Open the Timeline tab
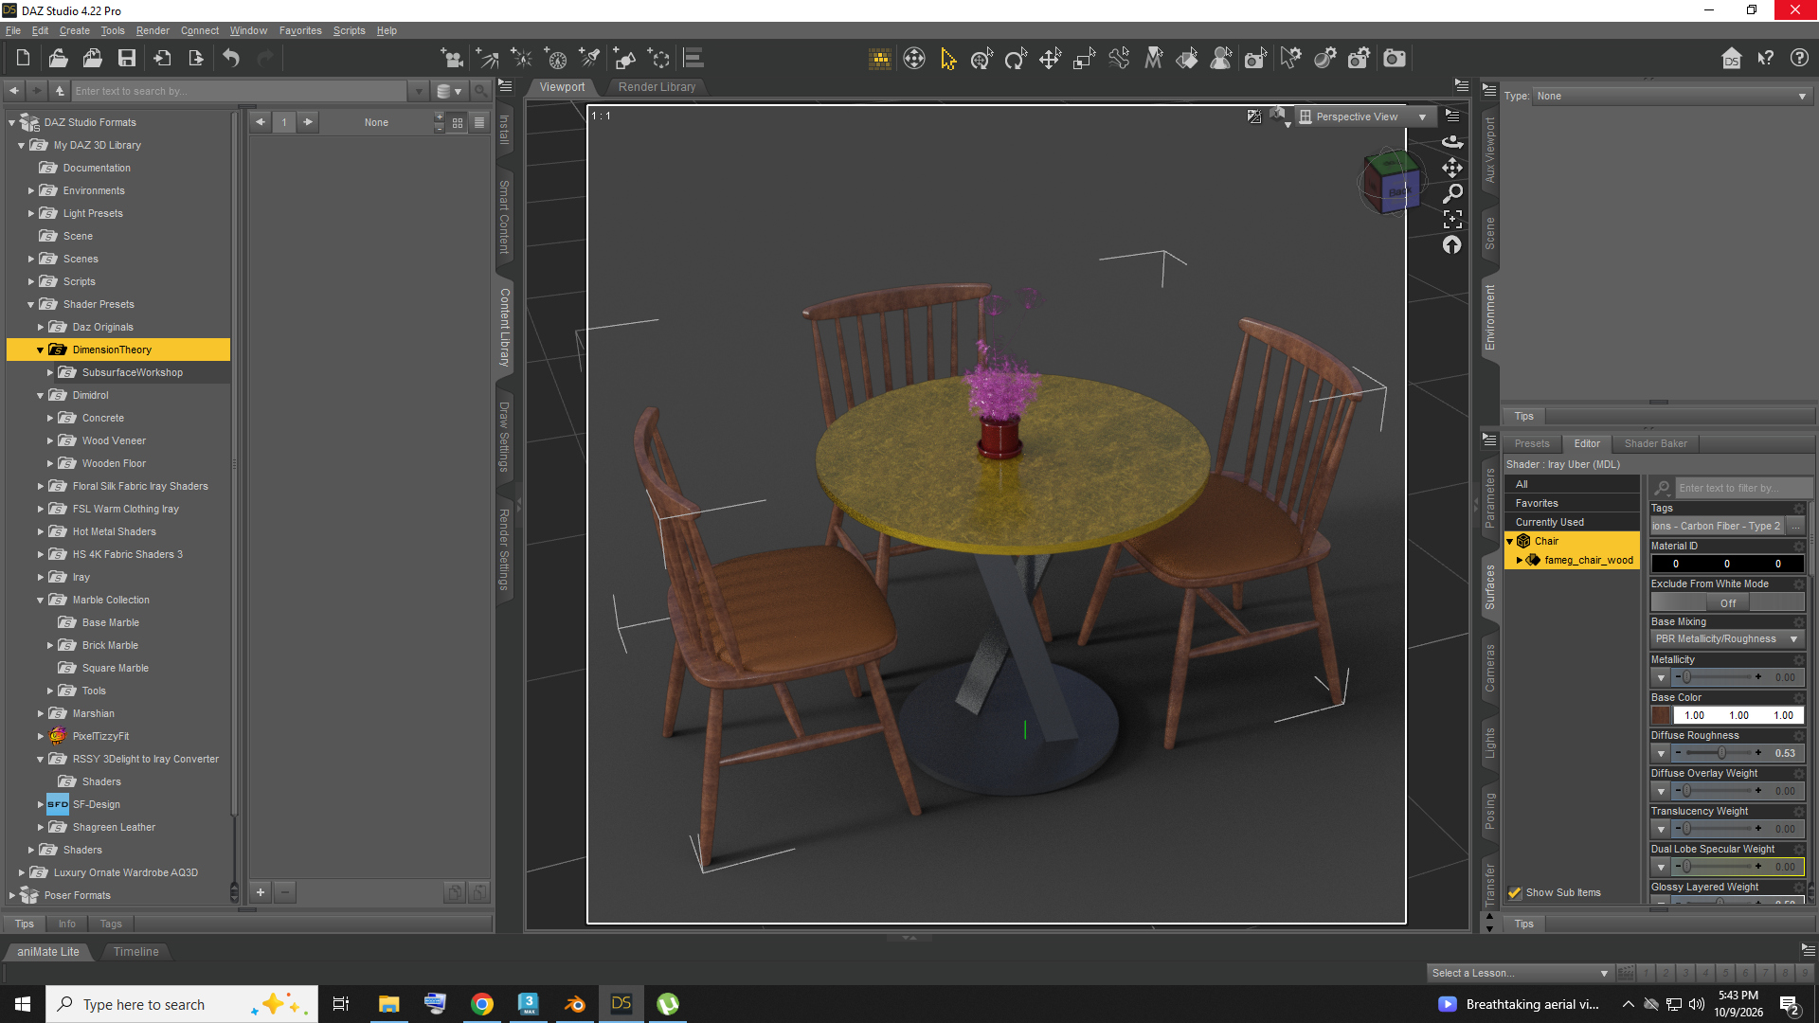The image size is (1819, 1023). click(x=135, y=952)
